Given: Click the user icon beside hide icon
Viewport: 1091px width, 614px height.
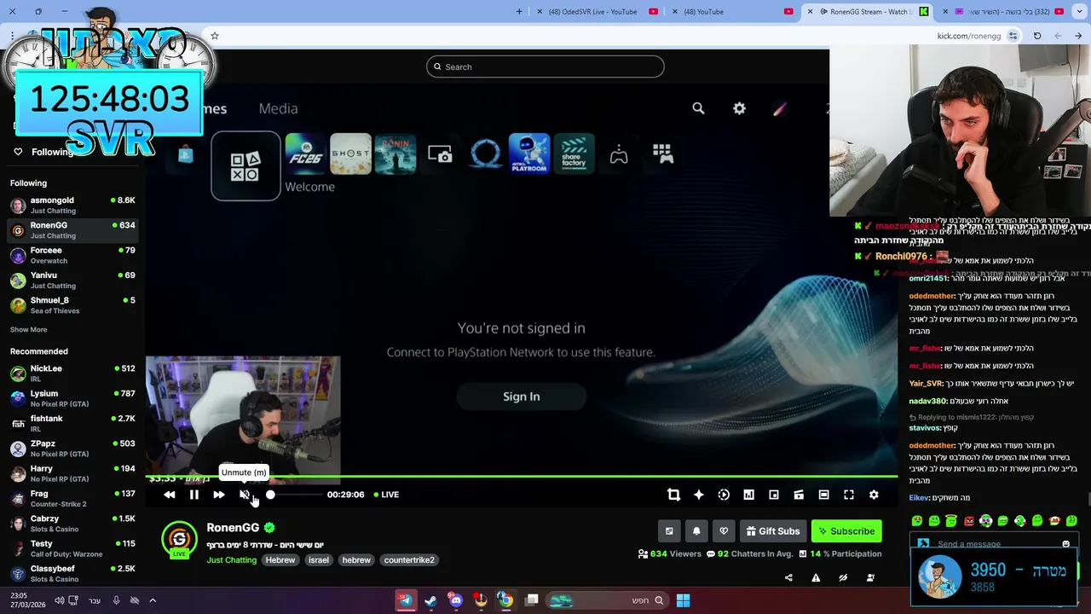Looking at the screenshot, I should click(x=870, y=577).
